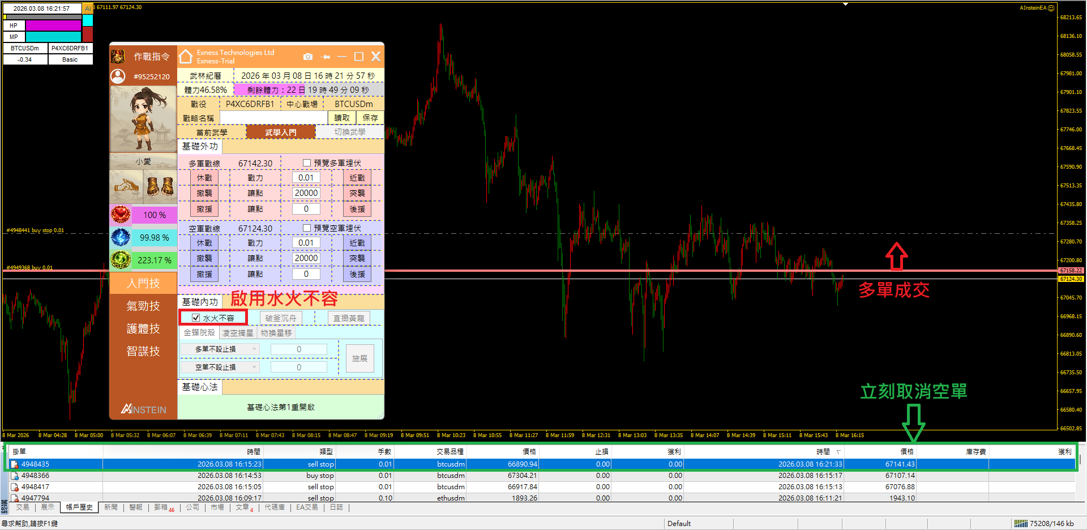1087x530 pixels.
Task: Click the cyan MP bar
Action: (x=53, y=37)
